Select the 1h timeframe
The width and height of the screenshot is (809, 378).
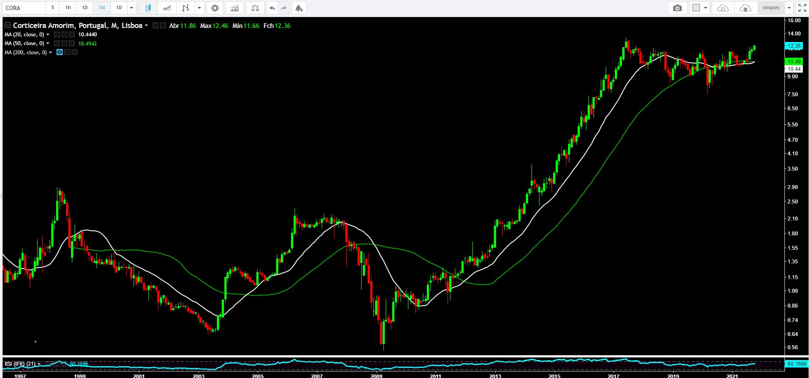(x=68, y=8)
